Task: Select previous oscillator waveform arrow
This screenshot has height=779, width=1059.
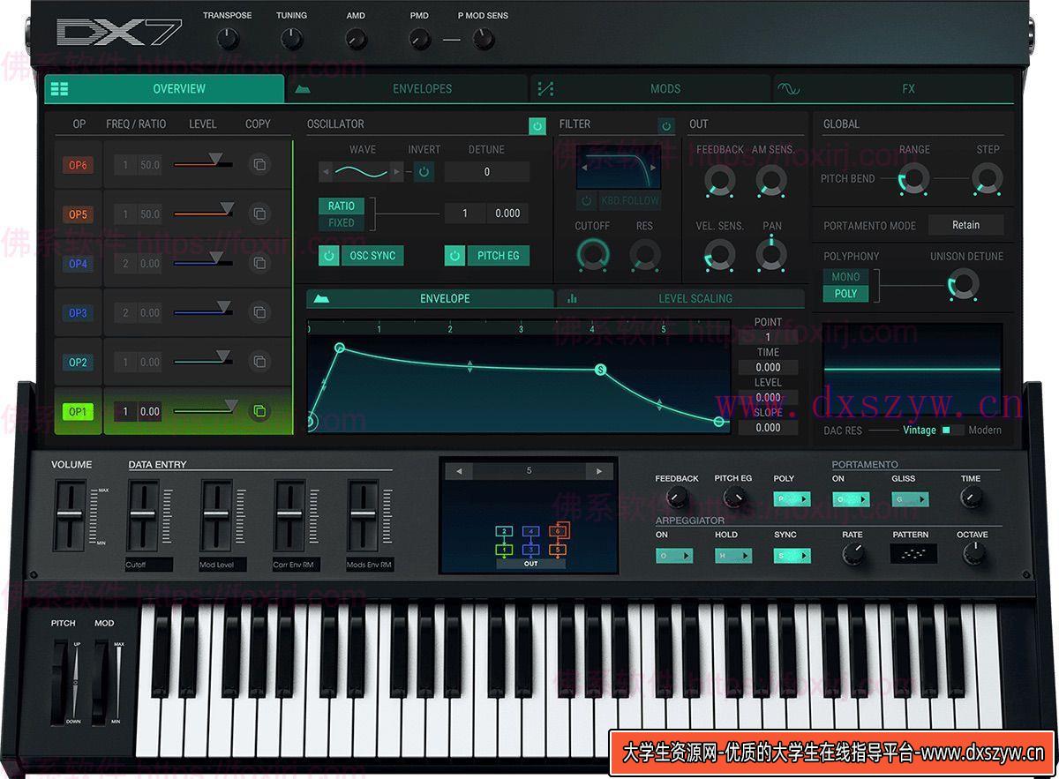Action: coord(326,172)
